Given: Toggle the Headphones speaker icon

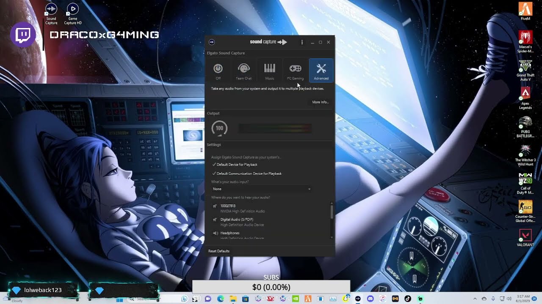Looking at the screenshot, I should [x=215, y=233].
